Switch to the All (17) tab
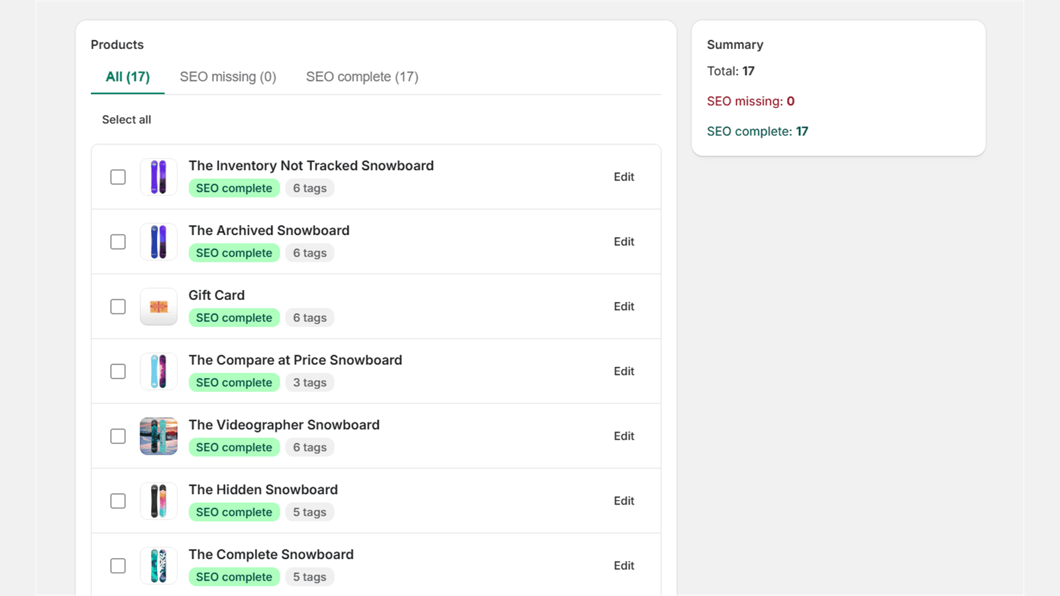 pos(128,77)
